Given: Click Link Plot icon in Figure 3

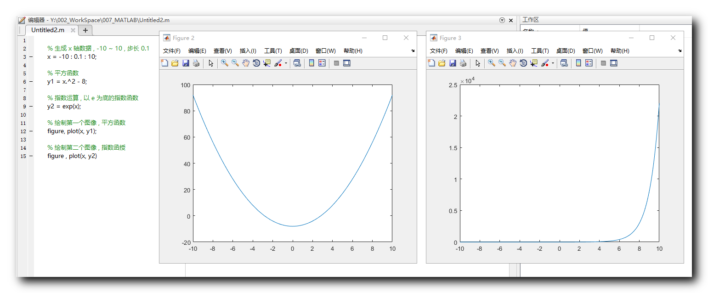Looking at the screenshot, I should [x=564, y=63].
